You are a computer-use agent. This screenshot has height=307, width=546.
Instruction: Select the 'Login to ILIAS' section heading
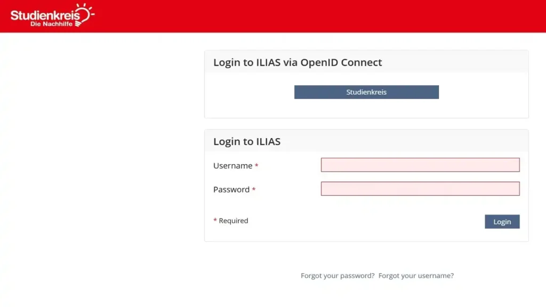pyautogui.click(x=247, y=141)
